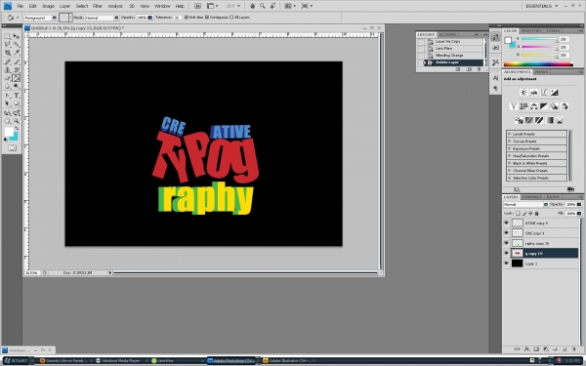Select the Magic Wand tool
Image resolution: width=586 pixels, height=366 pixels.
(x=16, y=45)
